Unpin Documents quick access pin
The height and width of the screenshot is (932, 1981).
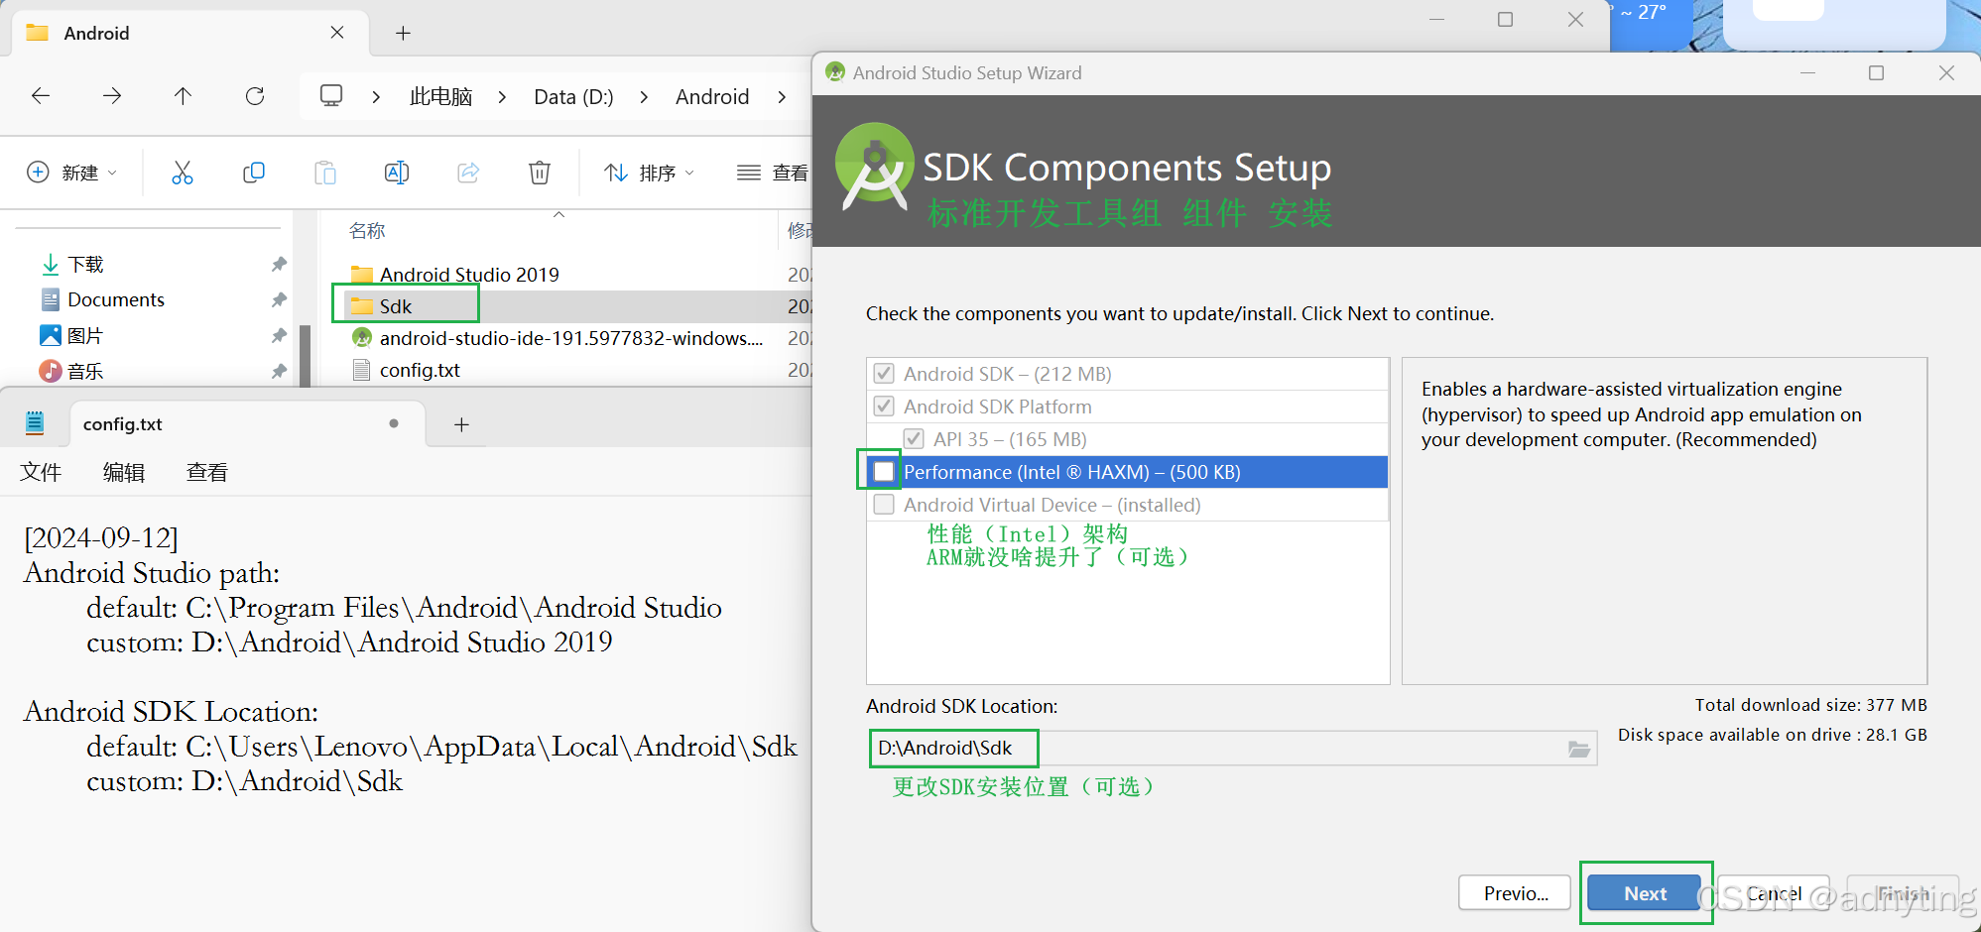[x=279, y=300]
